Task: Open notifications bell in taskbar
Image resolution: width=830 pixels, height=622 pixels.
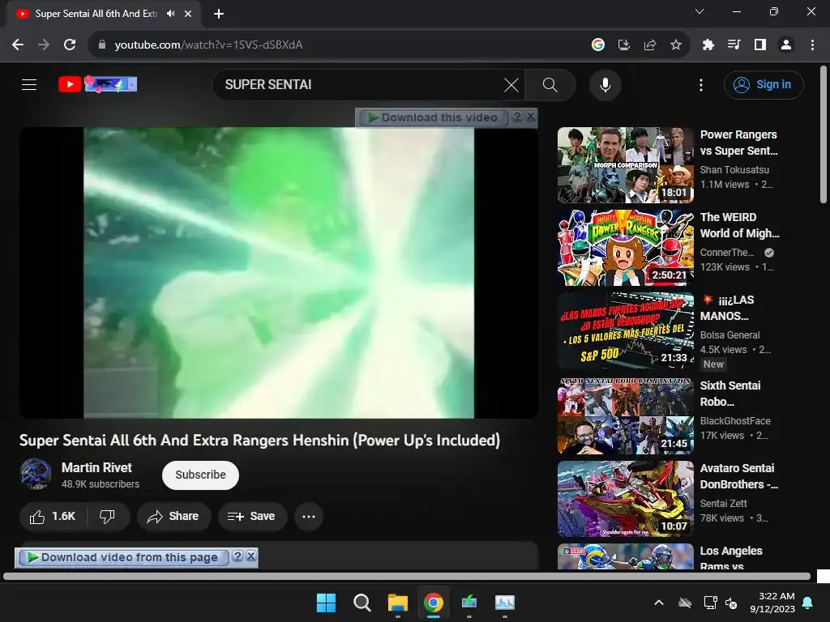Action: pyautogui.click(x=808, y=603)
